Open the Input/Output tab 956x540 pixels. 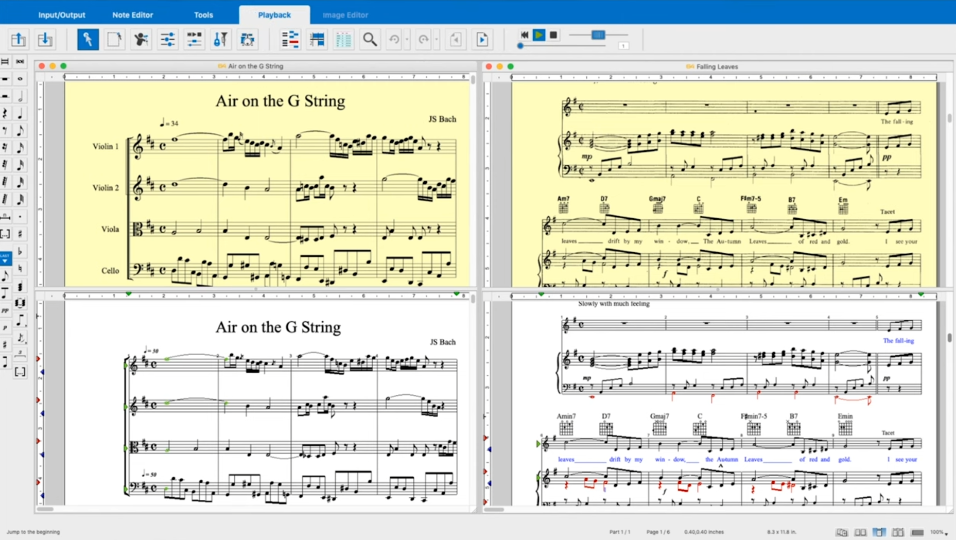[62, 15]
